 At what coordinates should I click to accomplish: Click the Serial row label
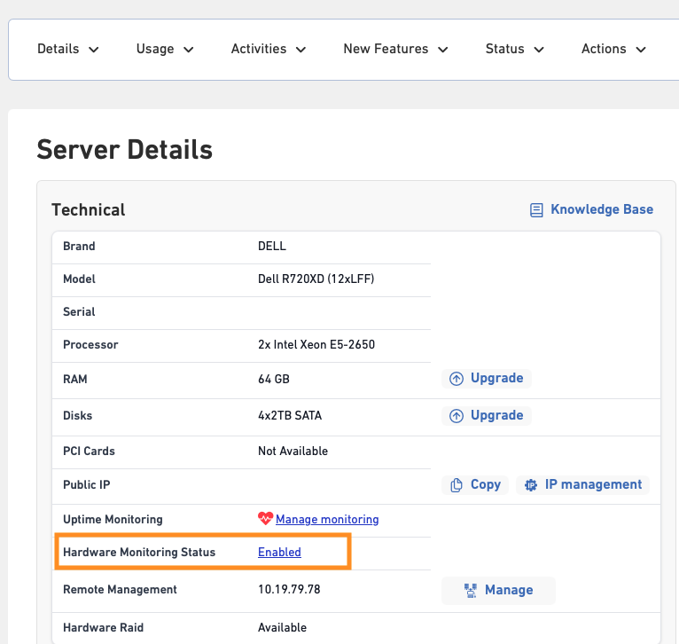tap(79, 311)
